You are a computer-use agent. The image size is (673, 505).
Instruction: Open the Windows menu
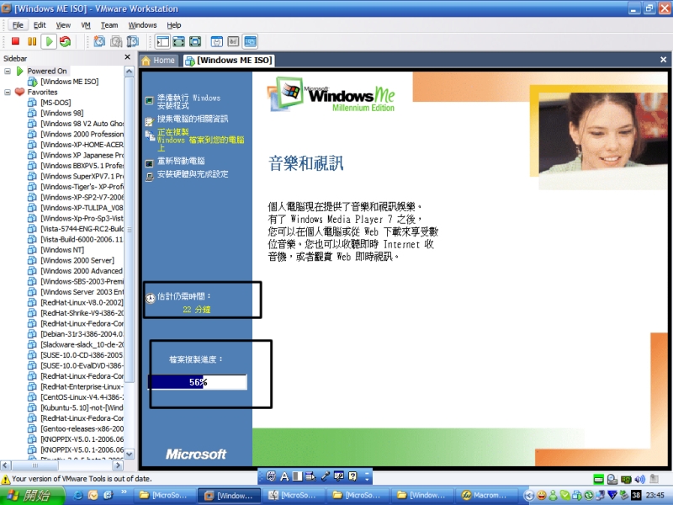tap(142, 25)
